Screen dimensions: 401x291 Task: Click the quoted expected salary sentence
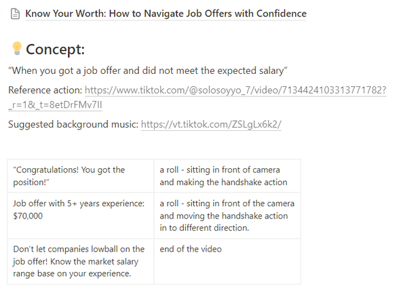click(x=147, y=71)
